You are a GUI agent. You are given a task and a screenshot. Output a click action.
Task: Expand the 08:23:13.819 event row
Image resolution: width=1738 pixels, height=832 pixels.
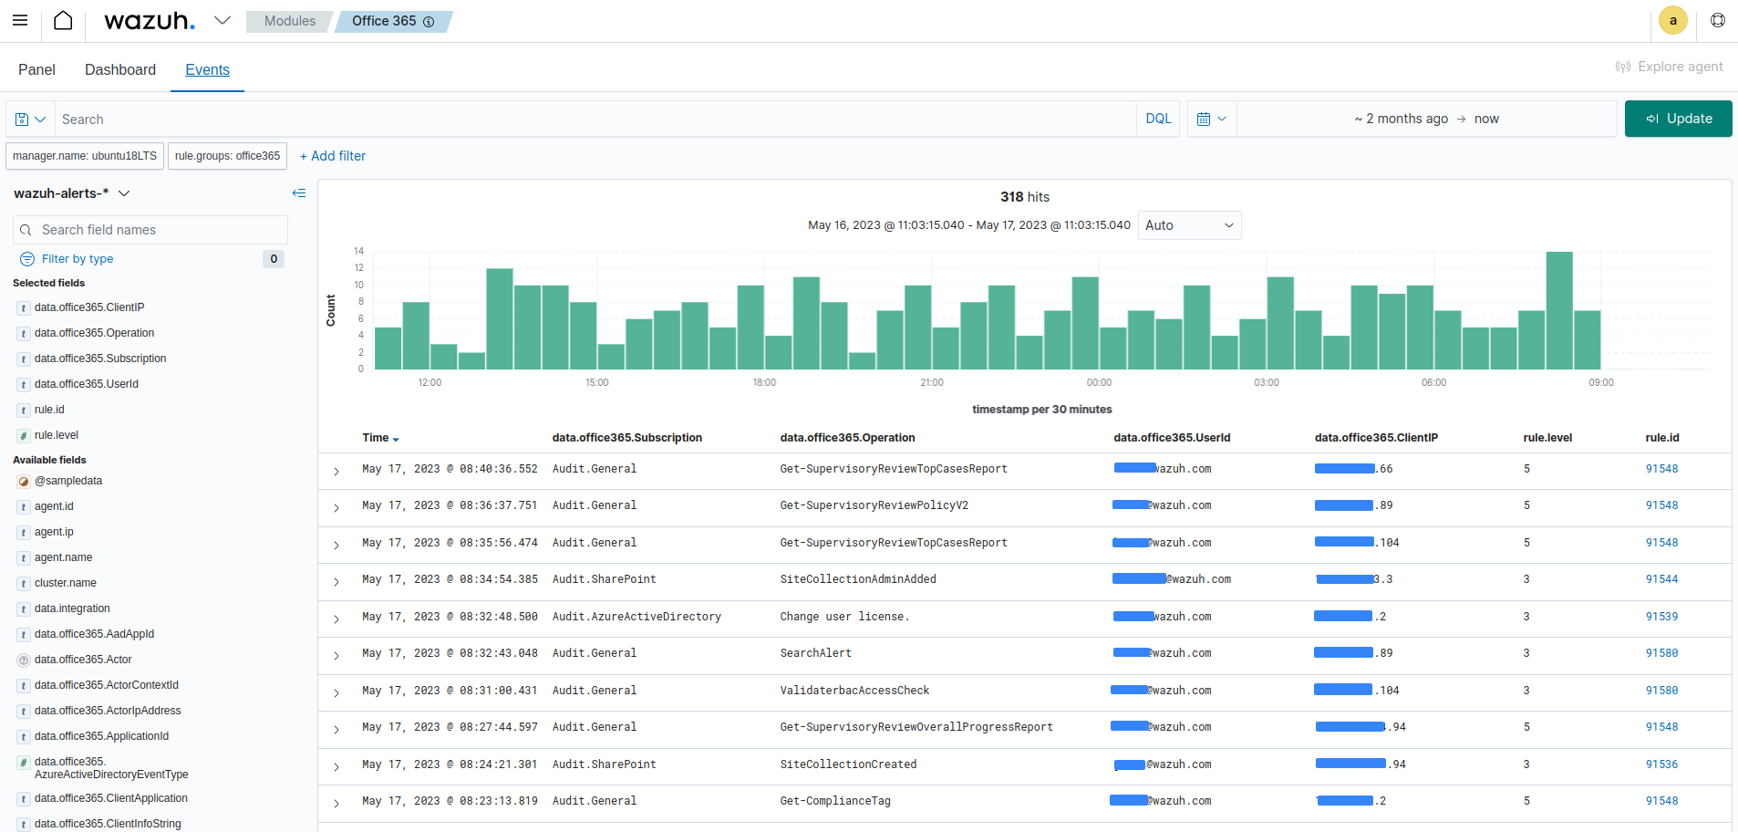click(x=336, y=804)
